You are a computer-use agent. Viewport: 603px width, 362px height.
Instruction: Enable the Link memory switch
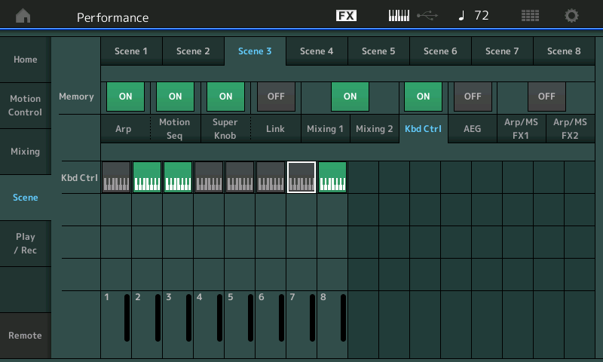(276, 97)
